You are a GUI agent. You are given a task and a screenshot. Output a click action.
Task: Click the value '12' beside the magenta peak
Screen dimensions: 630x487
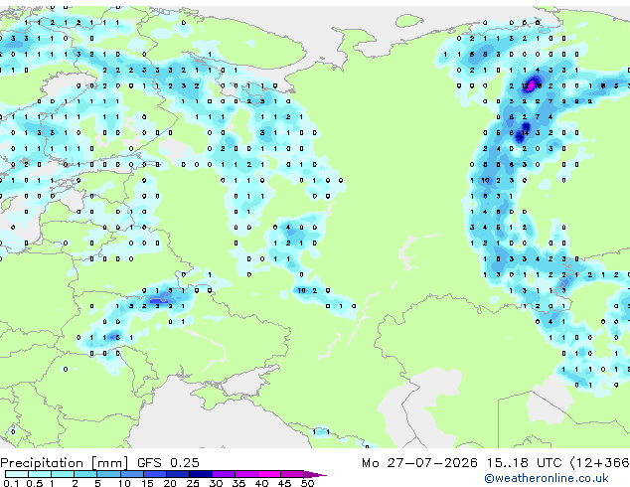(525, 85)
